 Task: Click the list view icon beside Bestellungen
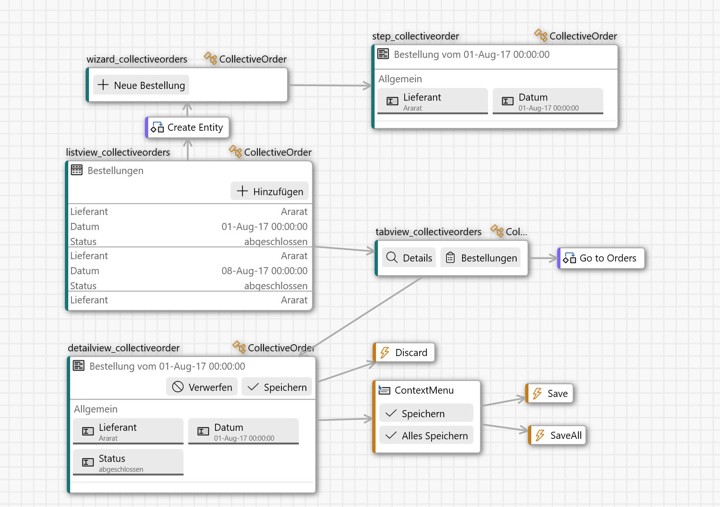point(77,170)
